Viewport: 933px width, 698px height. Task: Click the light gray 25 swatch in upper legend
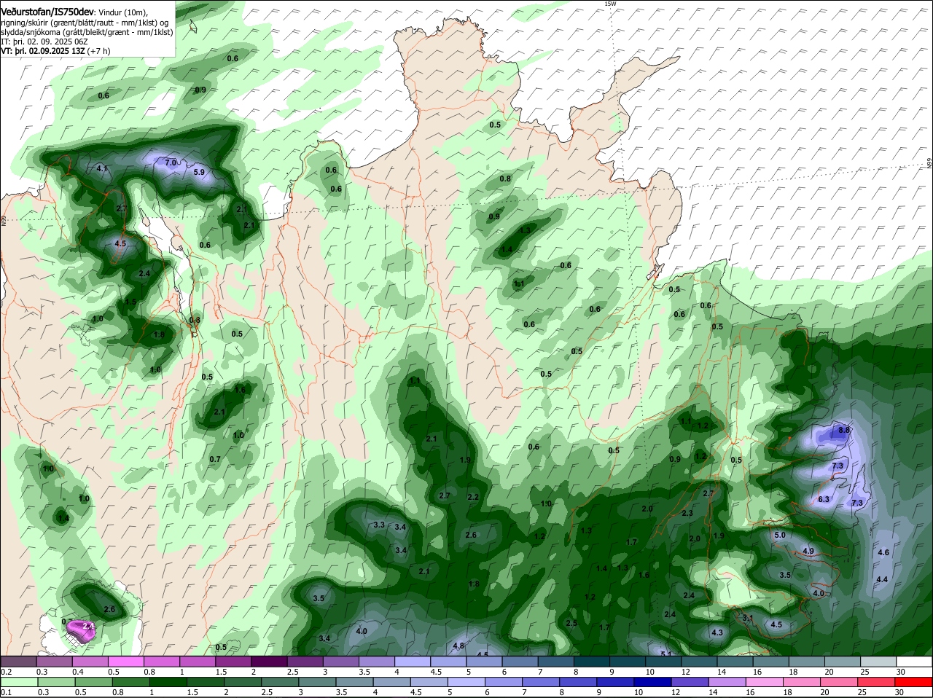(x=878, y=662)
